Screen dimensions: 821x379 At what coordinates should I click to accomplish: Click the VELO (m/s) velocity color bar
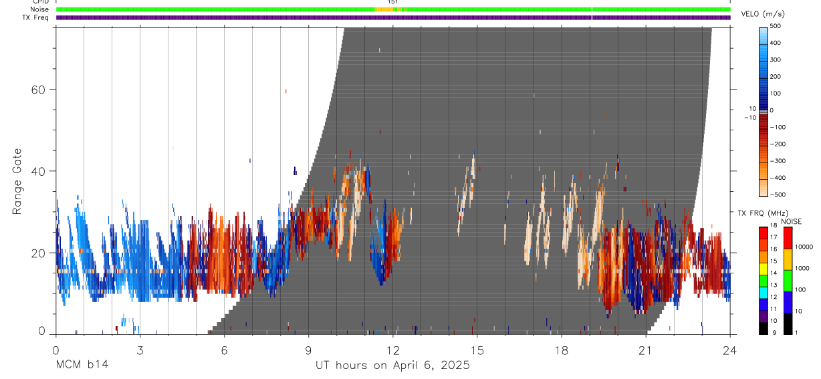(x=763, y=110)
